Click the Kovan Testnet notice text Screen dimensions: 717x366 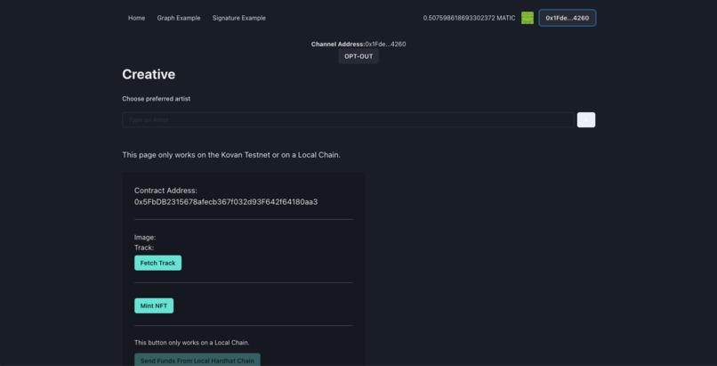coord(231,155)
